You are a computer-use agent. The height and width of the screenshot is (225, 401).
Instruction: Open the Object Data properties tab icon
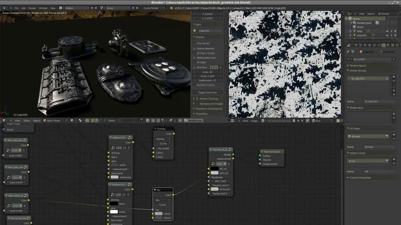[x=383, y=45]
